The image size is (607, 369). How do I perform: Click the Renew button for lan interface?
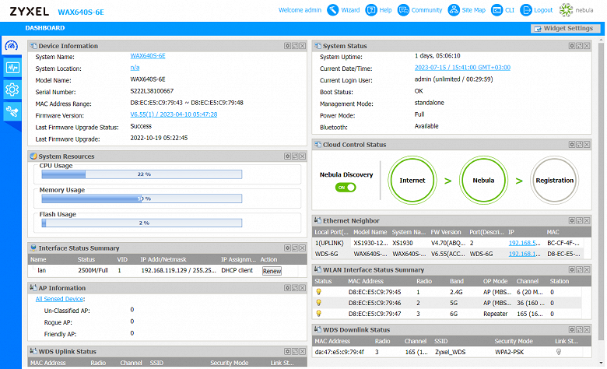(x=272, y=271)
